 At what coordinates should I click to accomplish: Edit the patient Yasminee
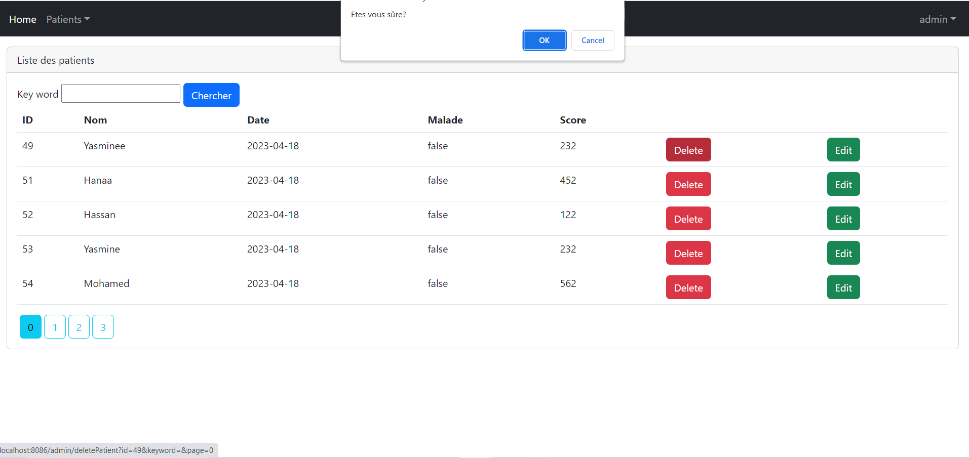[842, 149]
